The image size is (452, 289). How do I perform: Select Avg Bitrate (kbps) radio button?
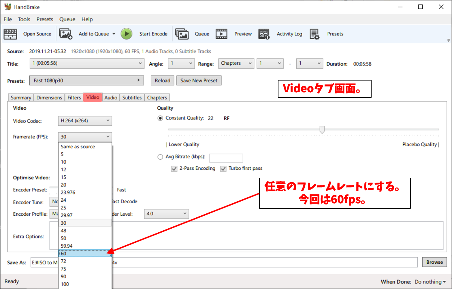pos(160,157)
